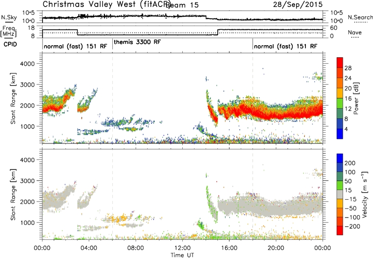Click the -200 tick on the Velocity colorbar

coord(352,226)
